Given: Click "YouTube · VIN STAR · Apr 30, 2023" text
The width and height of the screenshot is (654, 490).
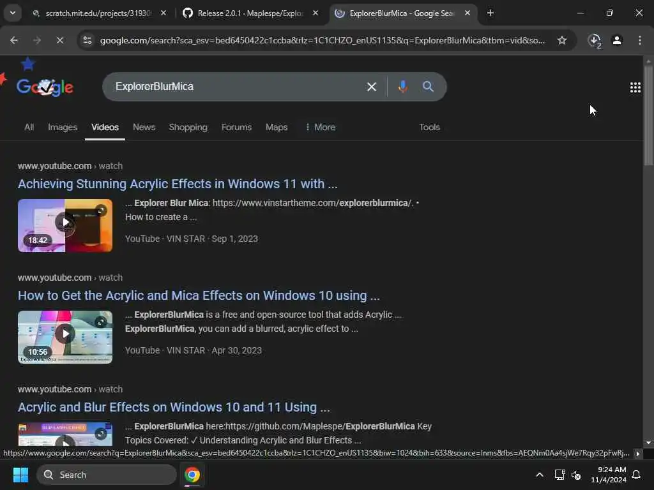Looking at the screenshot, I should (194, 350).
